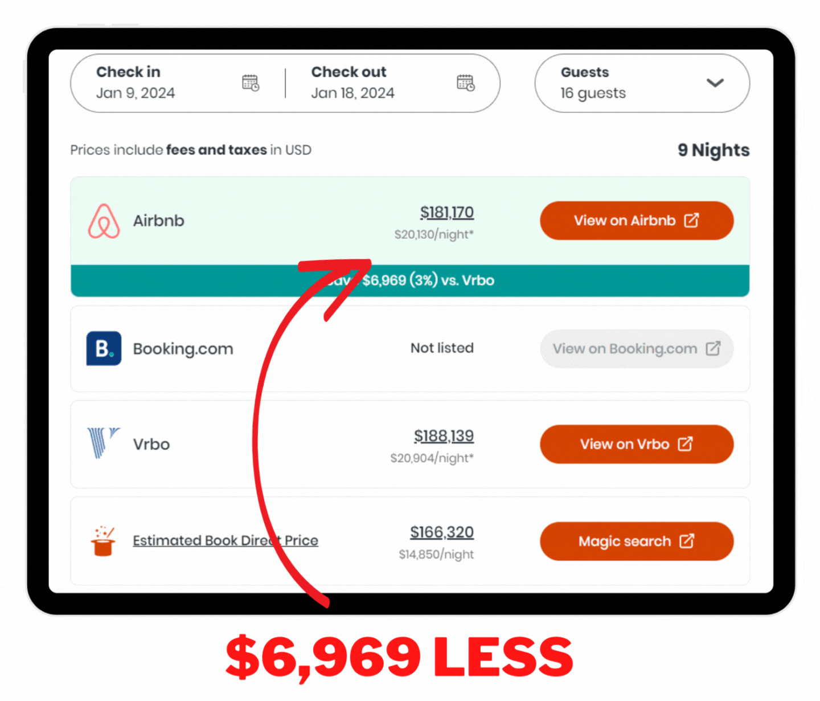Click the View on Airbnb button
This screenshot has height=701, width=820.
pyautogui.click(x=637, y=221)
